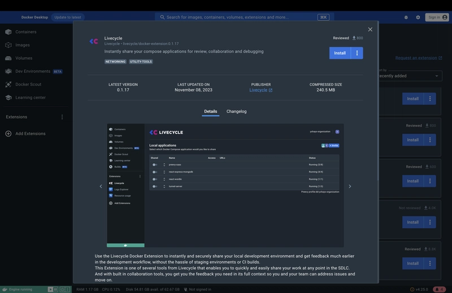The height and width of the screenshot is (293, 452).
Task: Expand the 'Recently added' sort dropdown
Action: tap(410, 76)
